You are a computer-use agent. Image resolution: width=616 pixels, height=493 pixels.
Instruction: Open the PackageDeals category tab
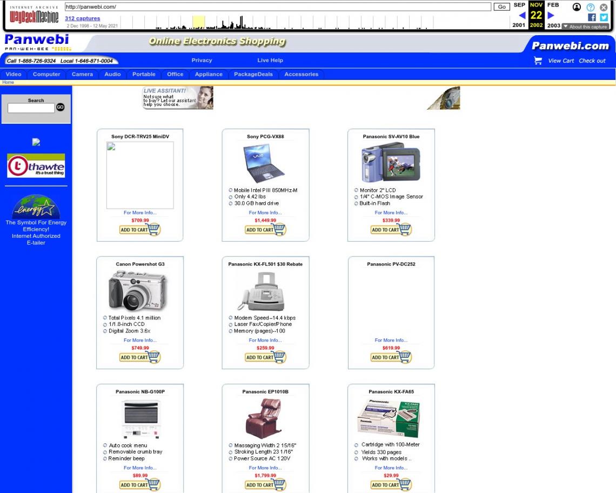253,74
